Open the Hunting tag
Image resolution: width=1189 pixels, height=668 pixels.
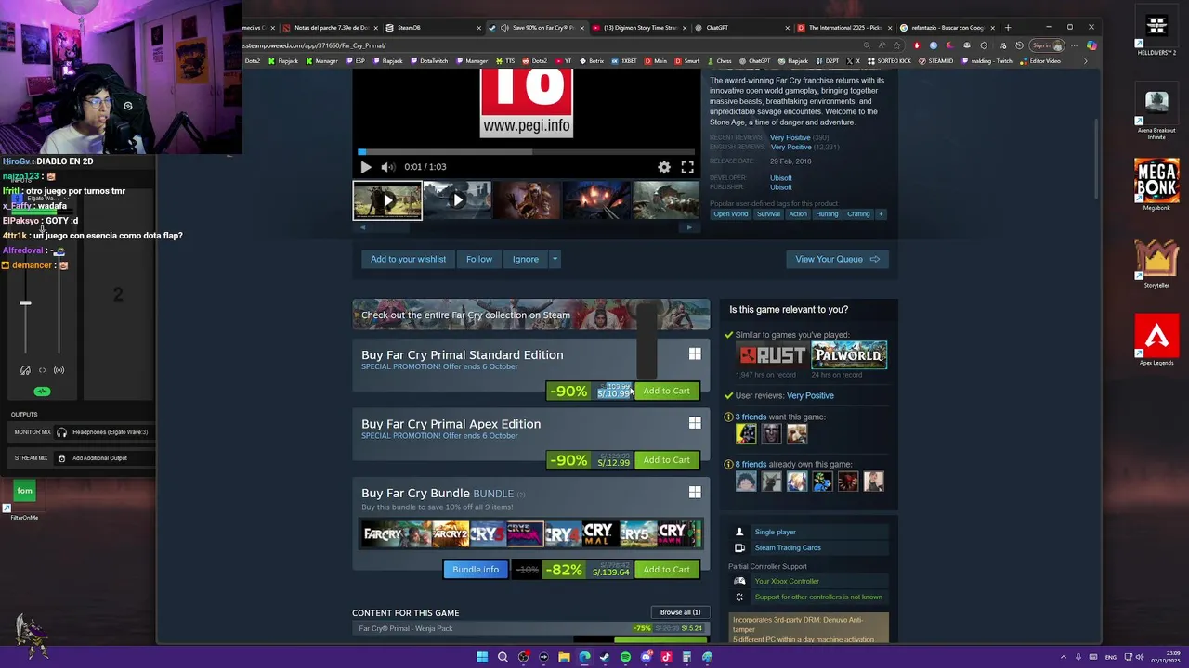[x=827, y=214]
